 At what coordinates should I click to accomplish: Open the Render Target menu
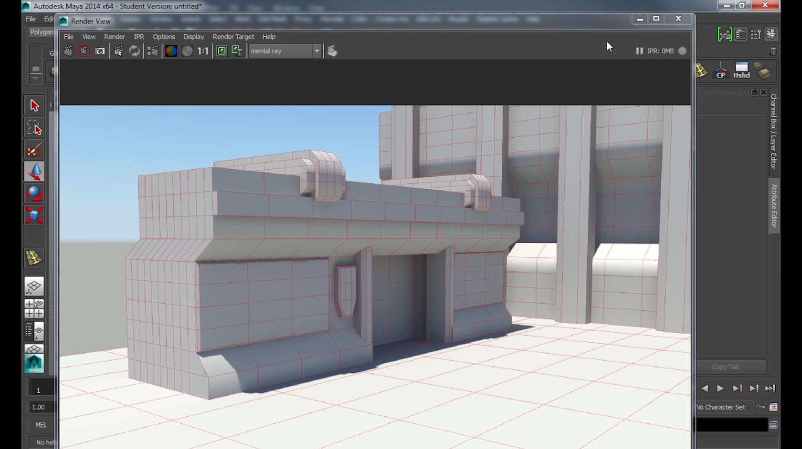point(233,37)
